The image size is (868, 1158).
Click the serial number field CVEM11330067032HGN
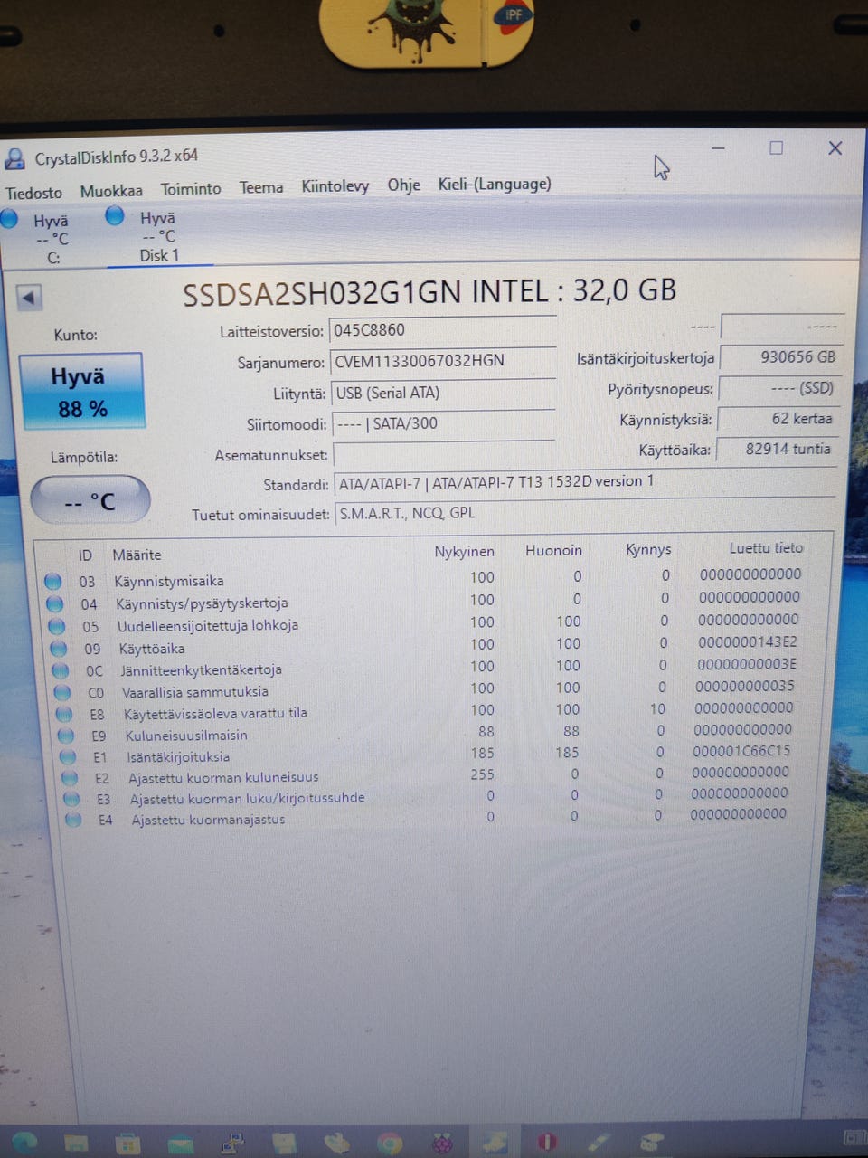442,361
